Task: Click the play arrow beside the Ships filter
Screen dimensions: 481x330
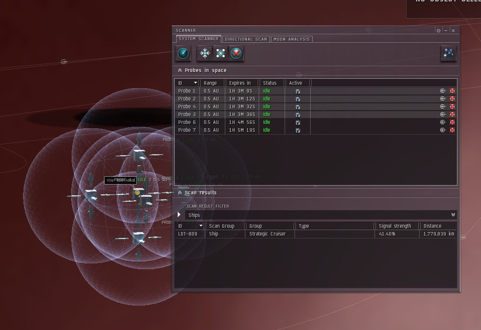Action: 179,214
